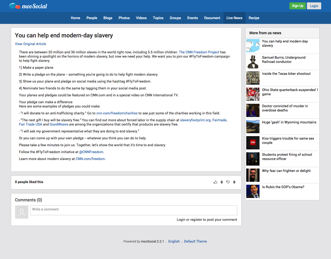The width and height of the screenshot is (331, 259).
Task: Open Doctor convicted of murder thumbnail
Action: [x=253, y=110]
